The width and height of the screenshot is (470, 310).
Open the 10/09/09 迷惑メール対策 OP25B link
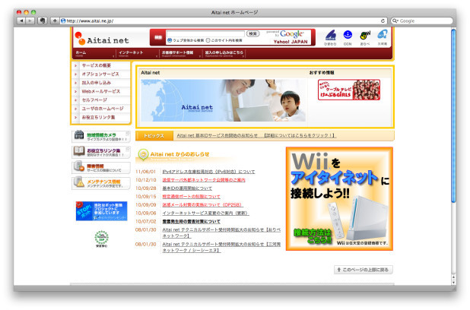click(202, 205)
